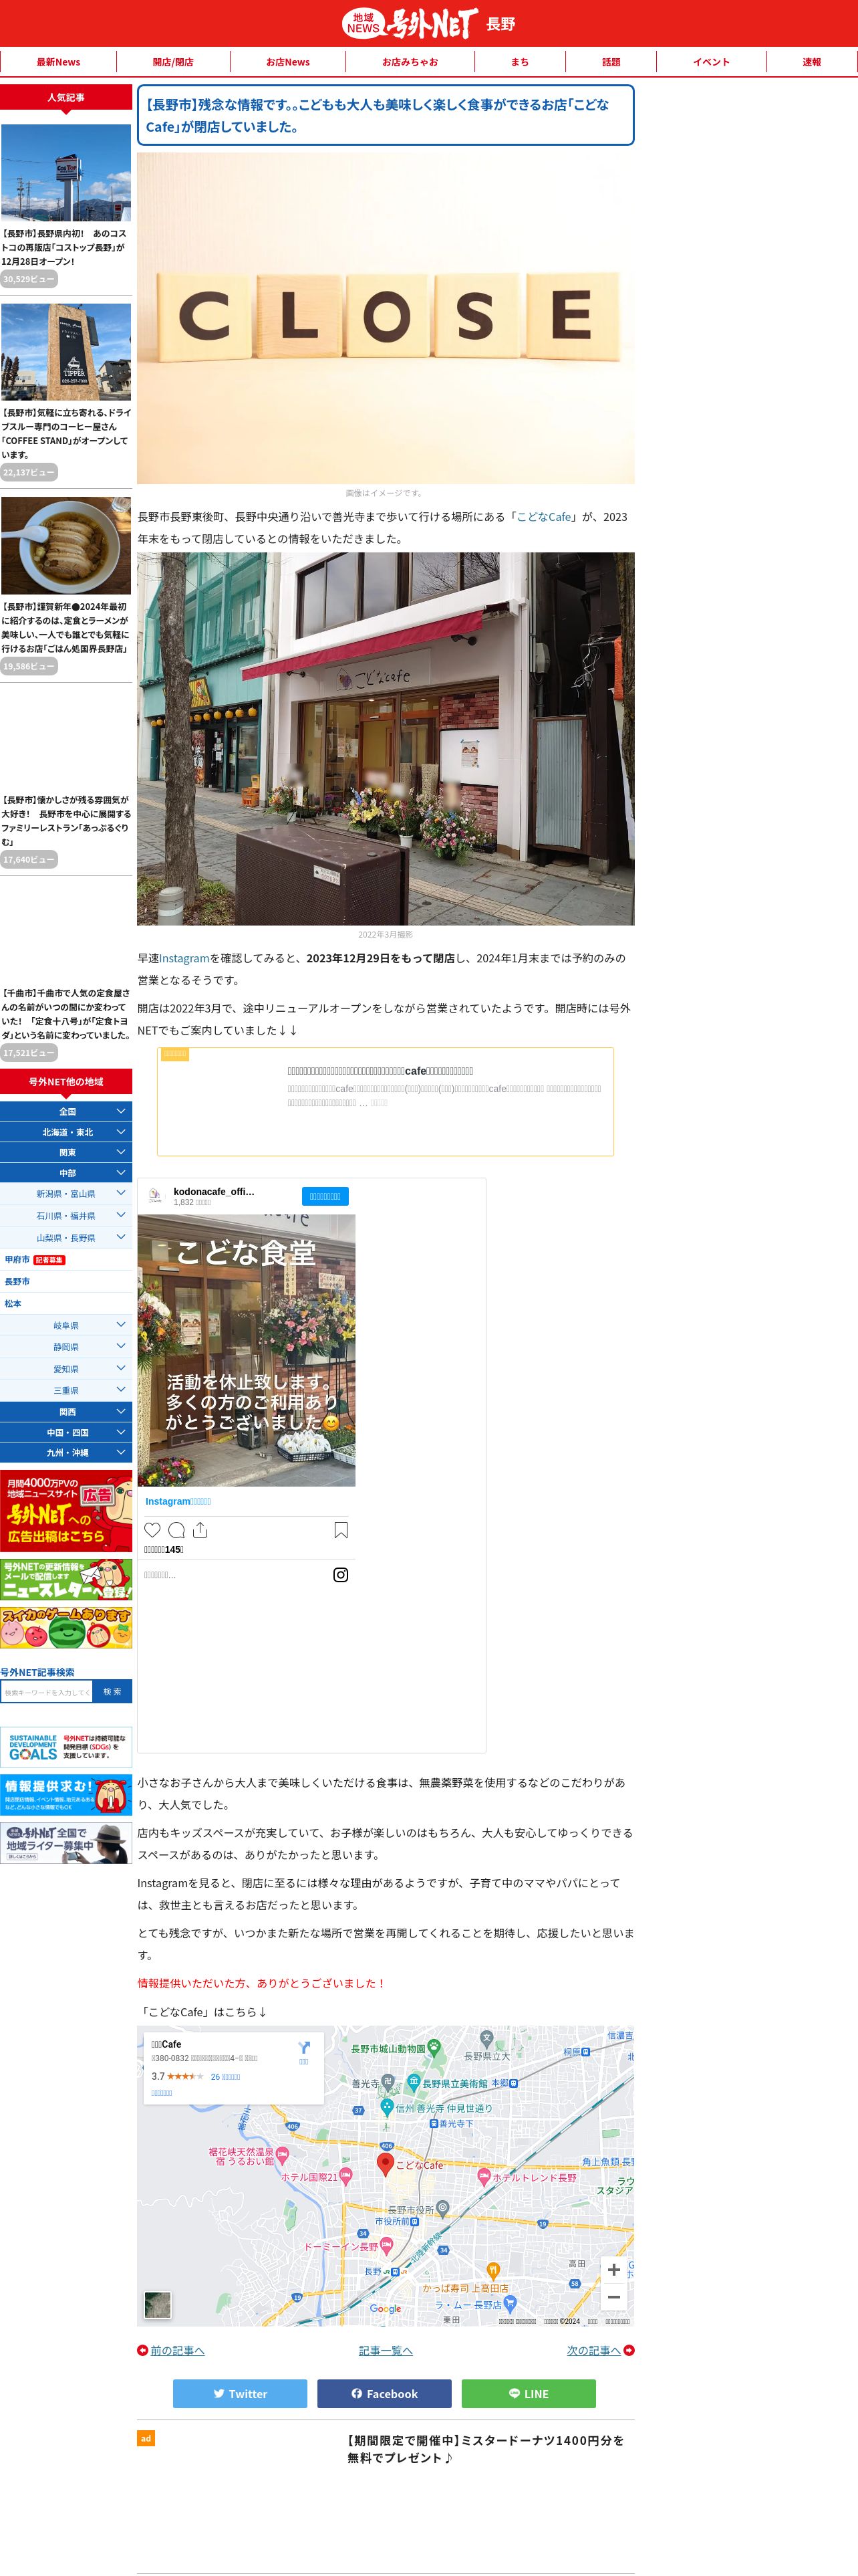Expand the 静岡県 list

pyautogui.click(x=66, y=1347)
